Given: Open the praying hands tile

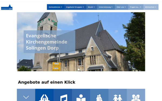Looking at the screenshot, I should (44, 95).
